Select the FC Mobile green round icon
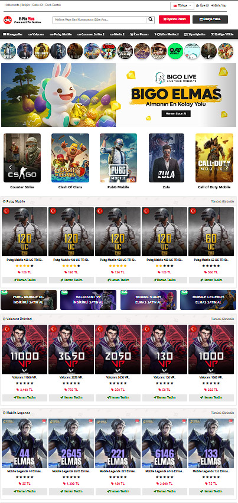 click(x=175, y=51)
